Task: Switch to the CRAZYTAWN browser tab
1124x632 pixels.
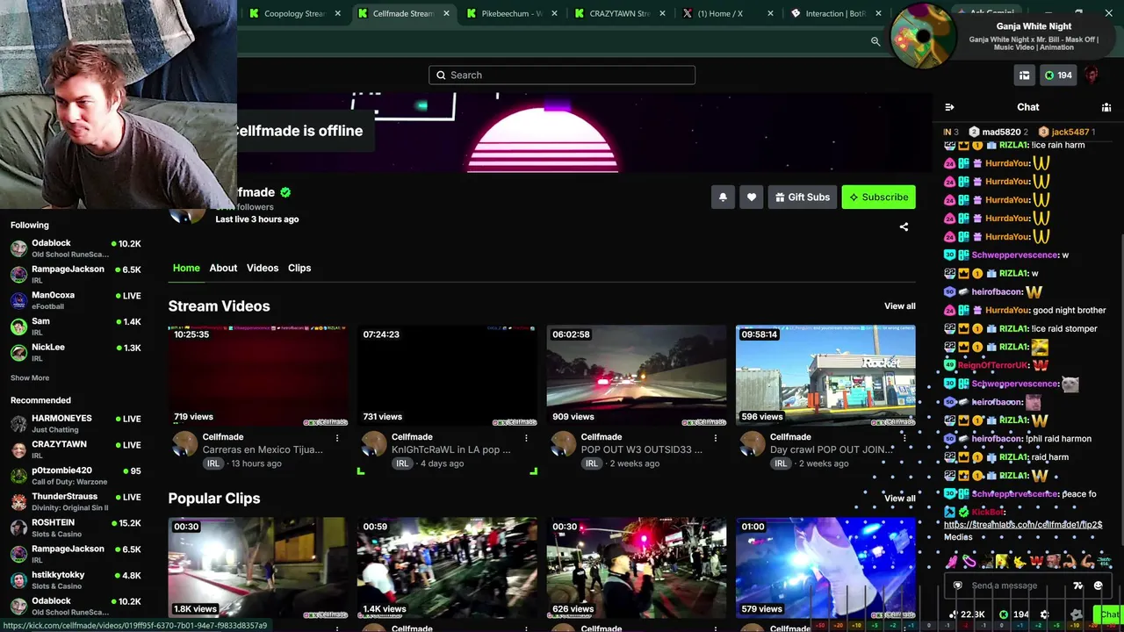Action: click(x=620, y=14)
